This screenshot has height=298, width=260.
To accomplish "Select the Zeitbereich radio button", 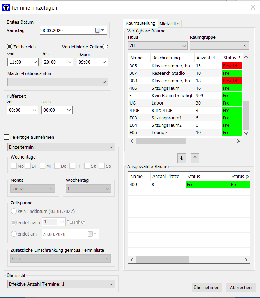I will (10, 47).
